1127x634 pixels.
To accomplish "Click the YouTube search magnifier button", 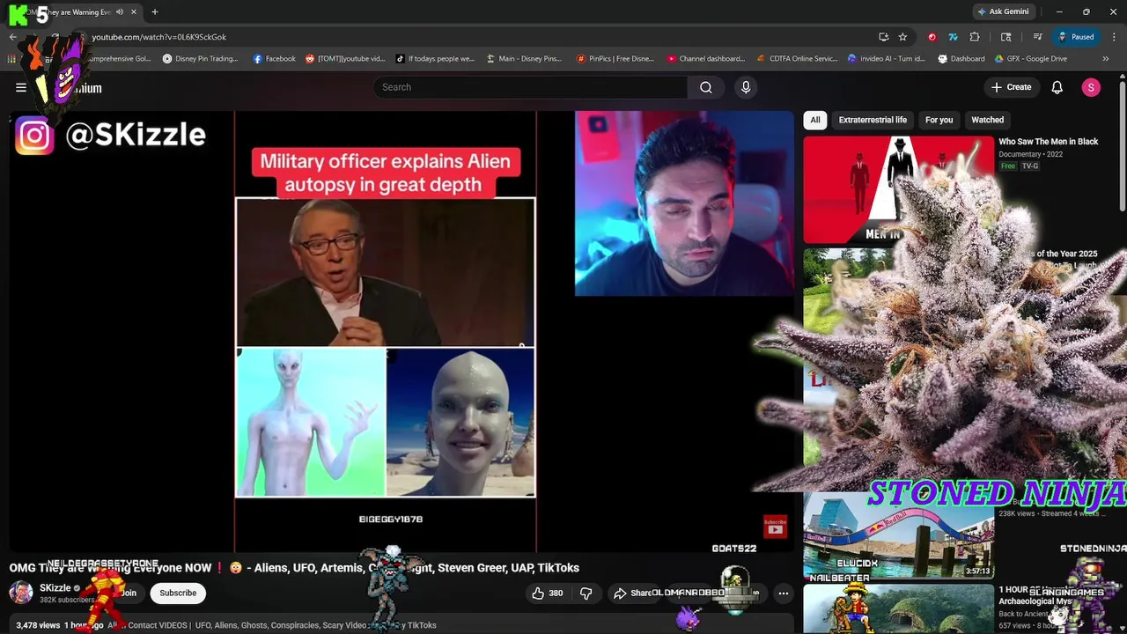I will pos(706,87).
